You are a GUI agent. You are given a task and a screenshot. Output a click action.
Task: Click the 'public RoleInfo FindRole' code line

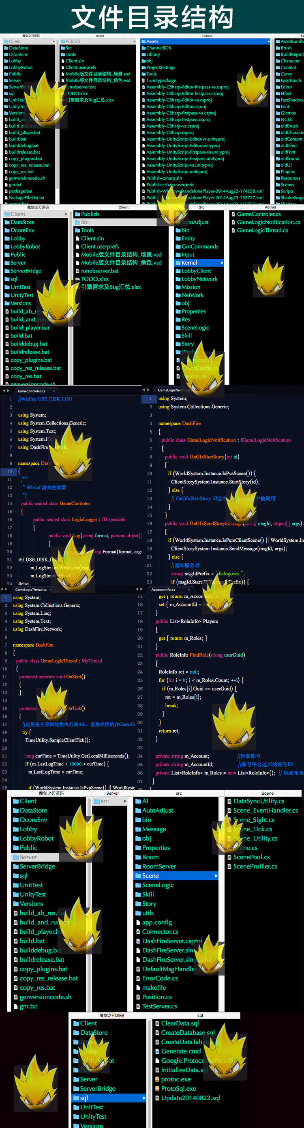pyautogui.click(x=200, y=655)
